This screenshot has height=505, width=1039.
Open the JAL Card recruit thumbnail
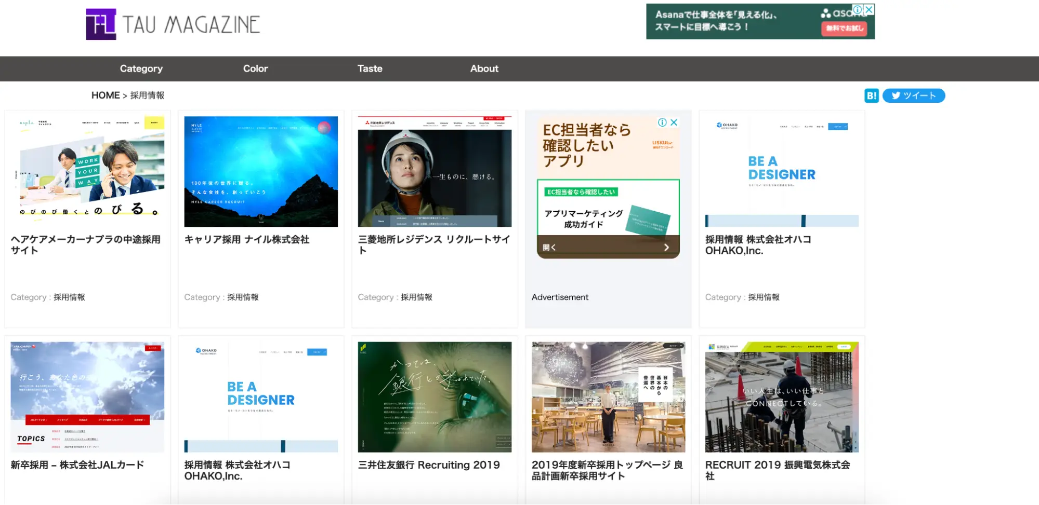pos(87,397)
